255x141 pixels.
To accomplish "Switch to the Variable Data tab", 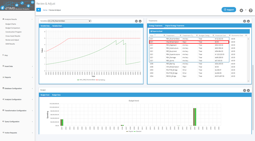I will click(45, 26).
